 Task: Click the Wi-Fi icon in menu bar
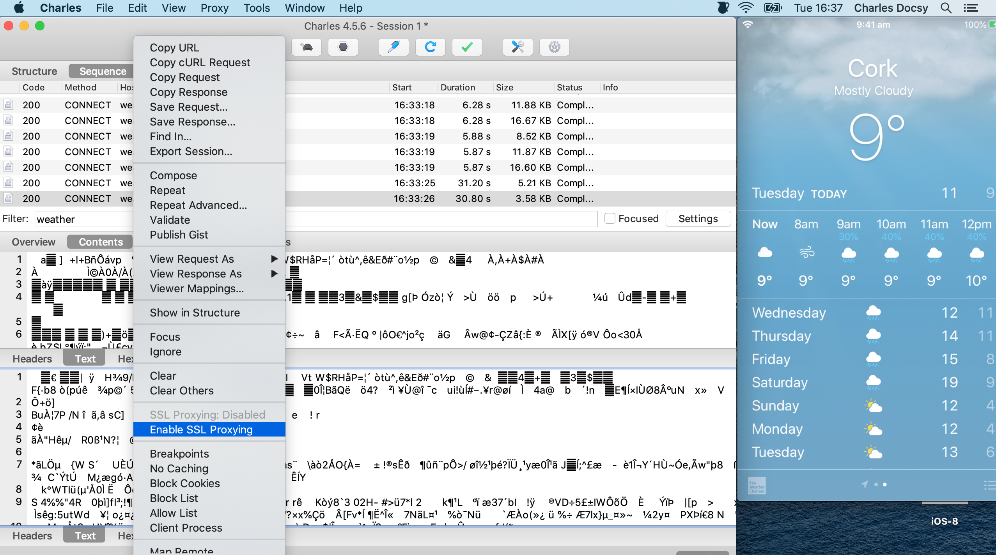click(x=745, y=8)
